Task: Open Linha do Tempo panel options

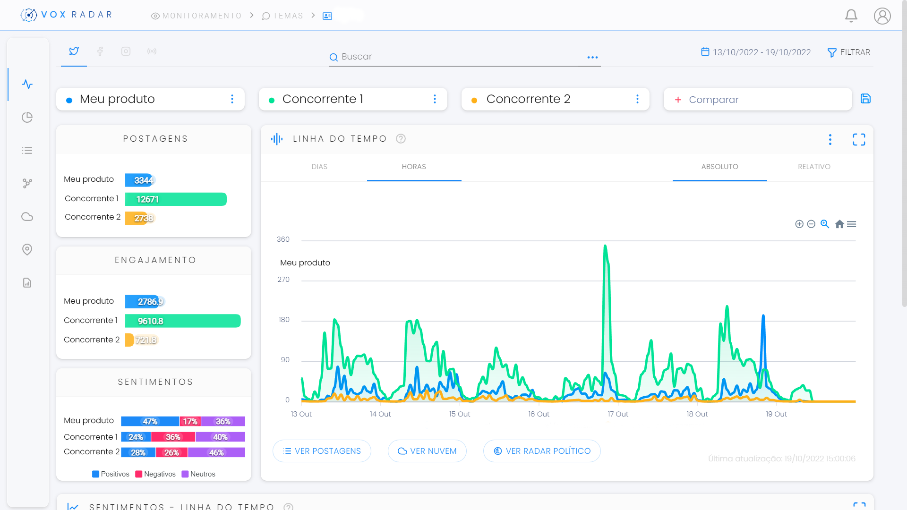Action: [x=830, y=139]
